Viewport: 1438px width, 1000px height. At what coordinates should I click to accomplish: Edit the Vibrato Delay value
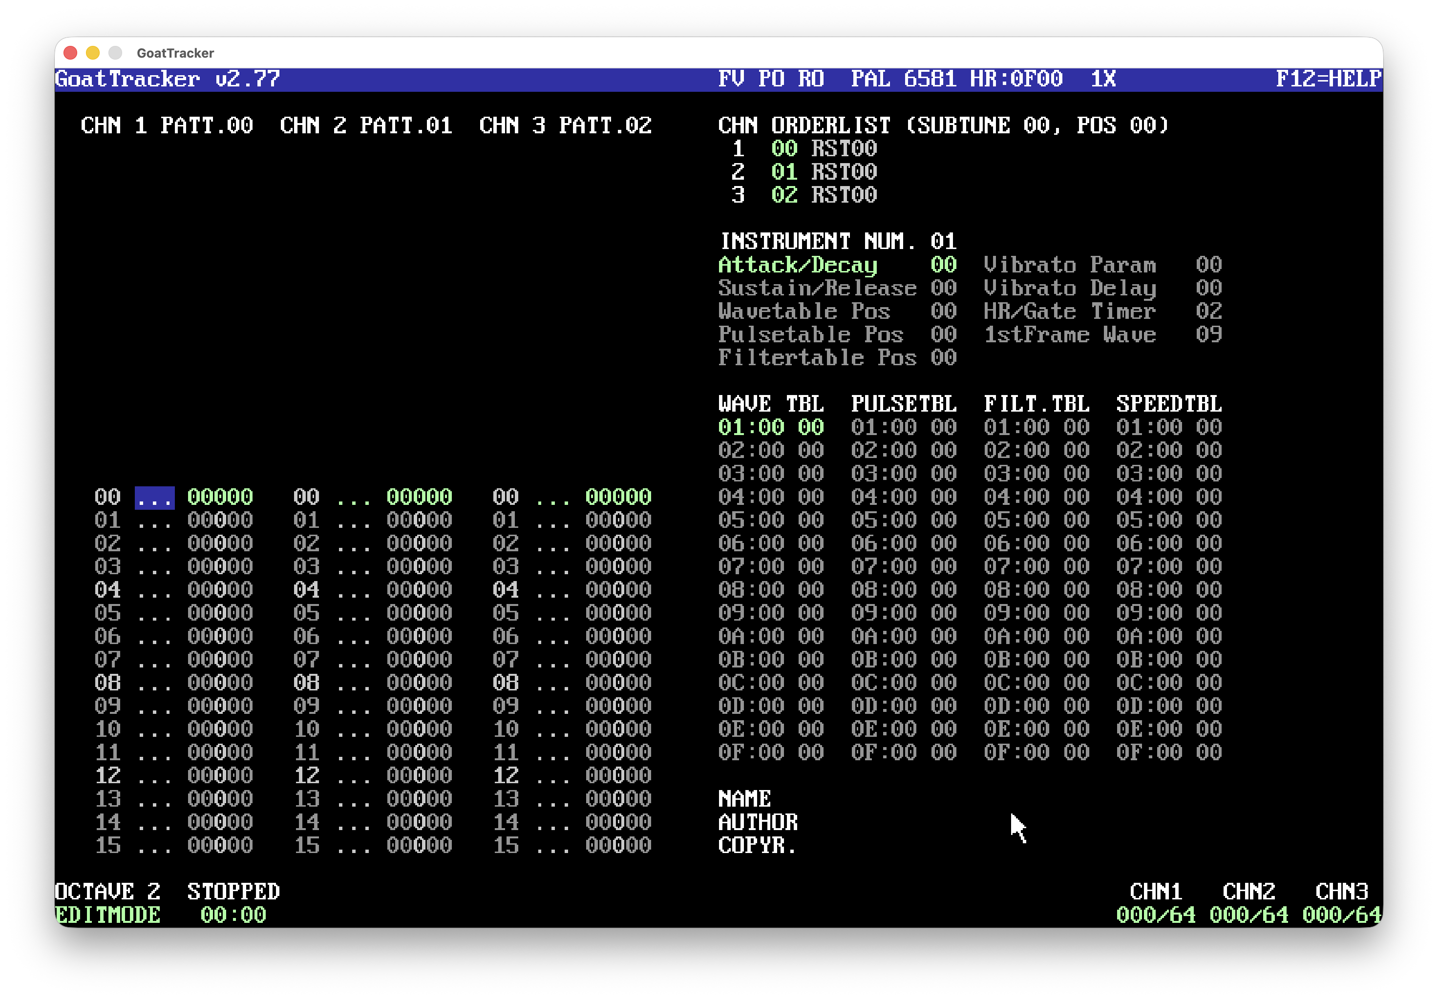[x=1209, y=288]
